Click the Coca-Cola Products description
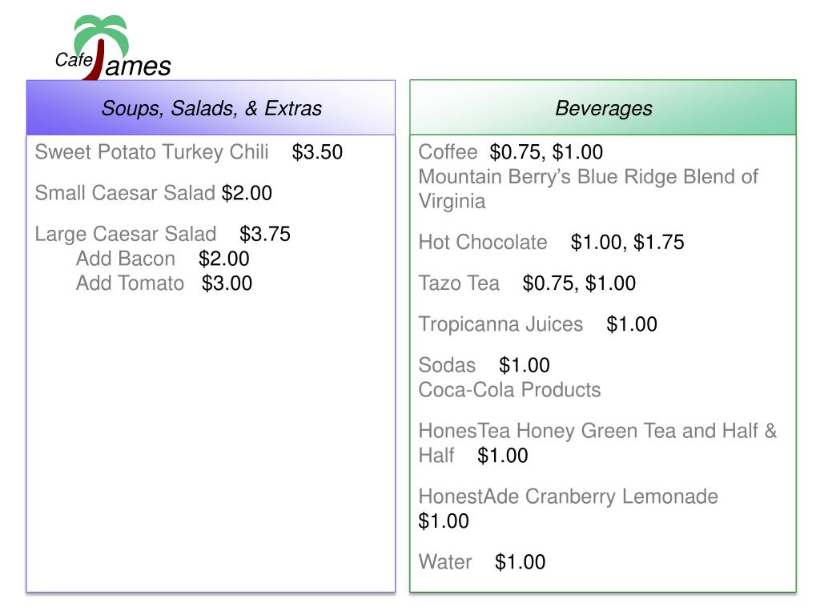Viewport: 820px width, 615px height. click(x=510, y=390)
